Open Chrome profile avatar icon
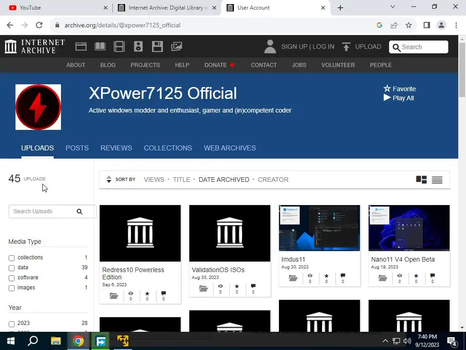The width and height of the screenshot is (466, 350). (x=441, y=26)
